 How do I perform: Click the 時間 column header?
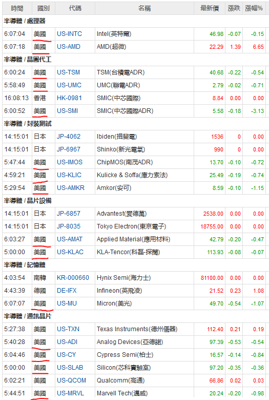(17, 8)
